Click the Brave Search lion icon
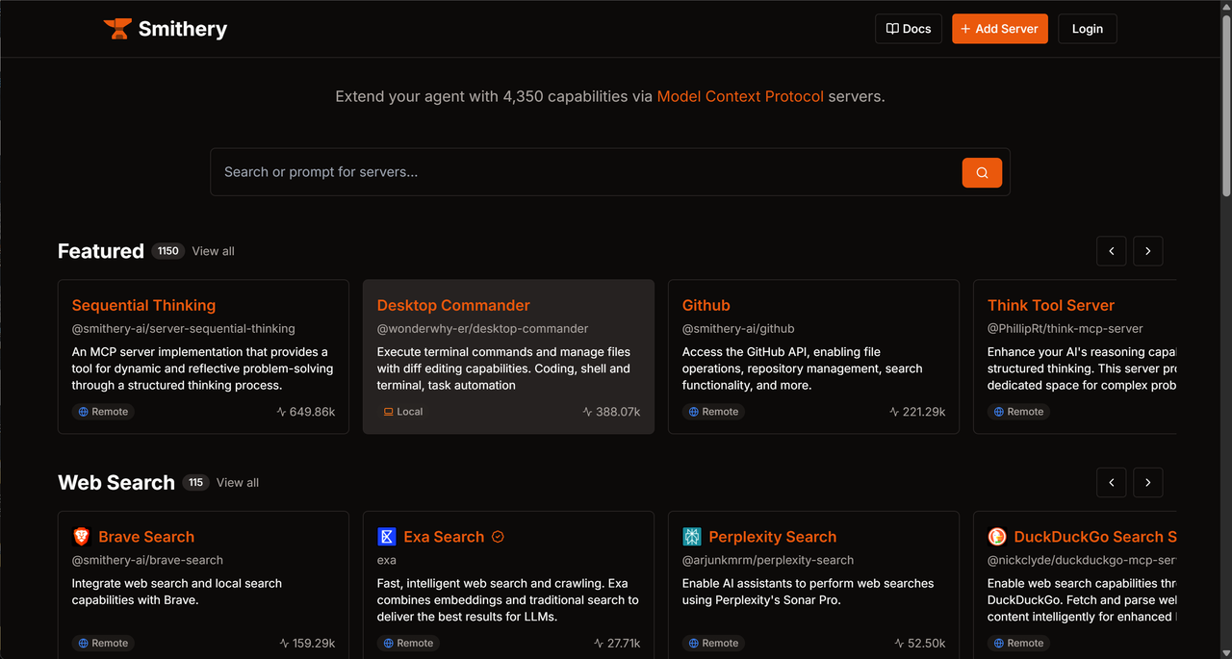The width and height of the screenshot is (1232, 659). pos(82,537)
